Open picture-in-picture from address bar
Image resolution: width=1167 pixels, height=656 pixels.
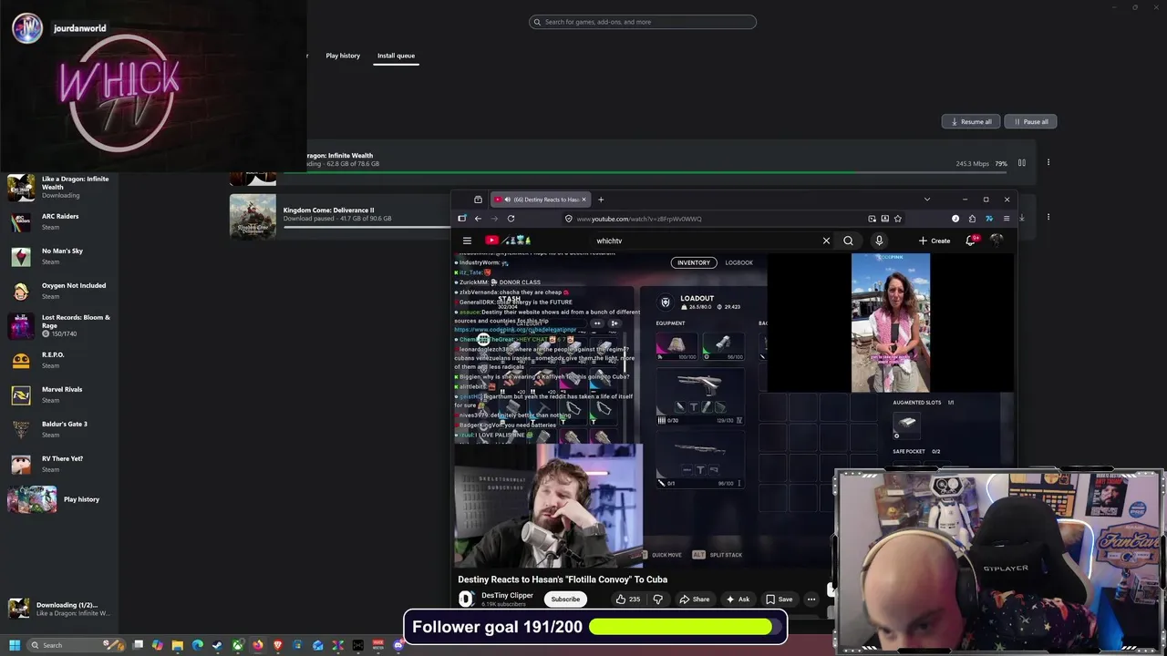(x=872, y=219)
